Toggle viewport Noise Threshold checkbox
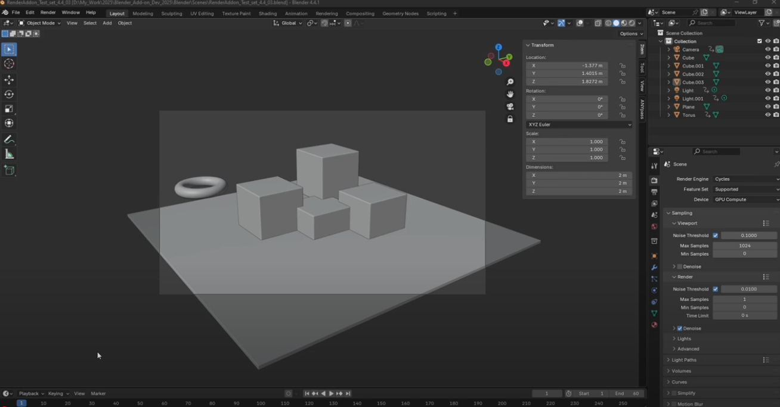Image resolution: width=780 pixels, height=407 pixels. (716, 235)
